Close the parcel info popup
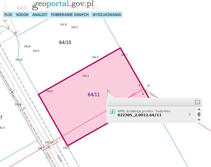The height and width of the screenshot is (167, 211). tap(197, 102)
